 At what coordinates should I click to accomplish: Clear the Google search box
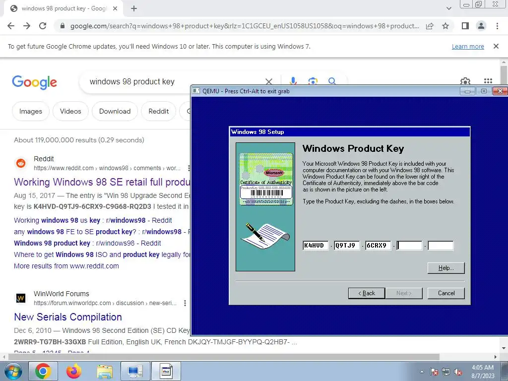(268, 81)
